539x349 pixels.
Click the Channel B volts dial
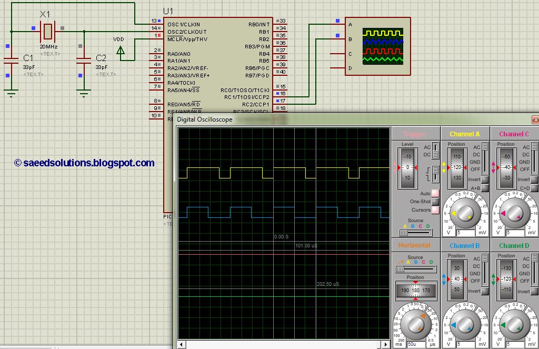(x=465, y=324)
